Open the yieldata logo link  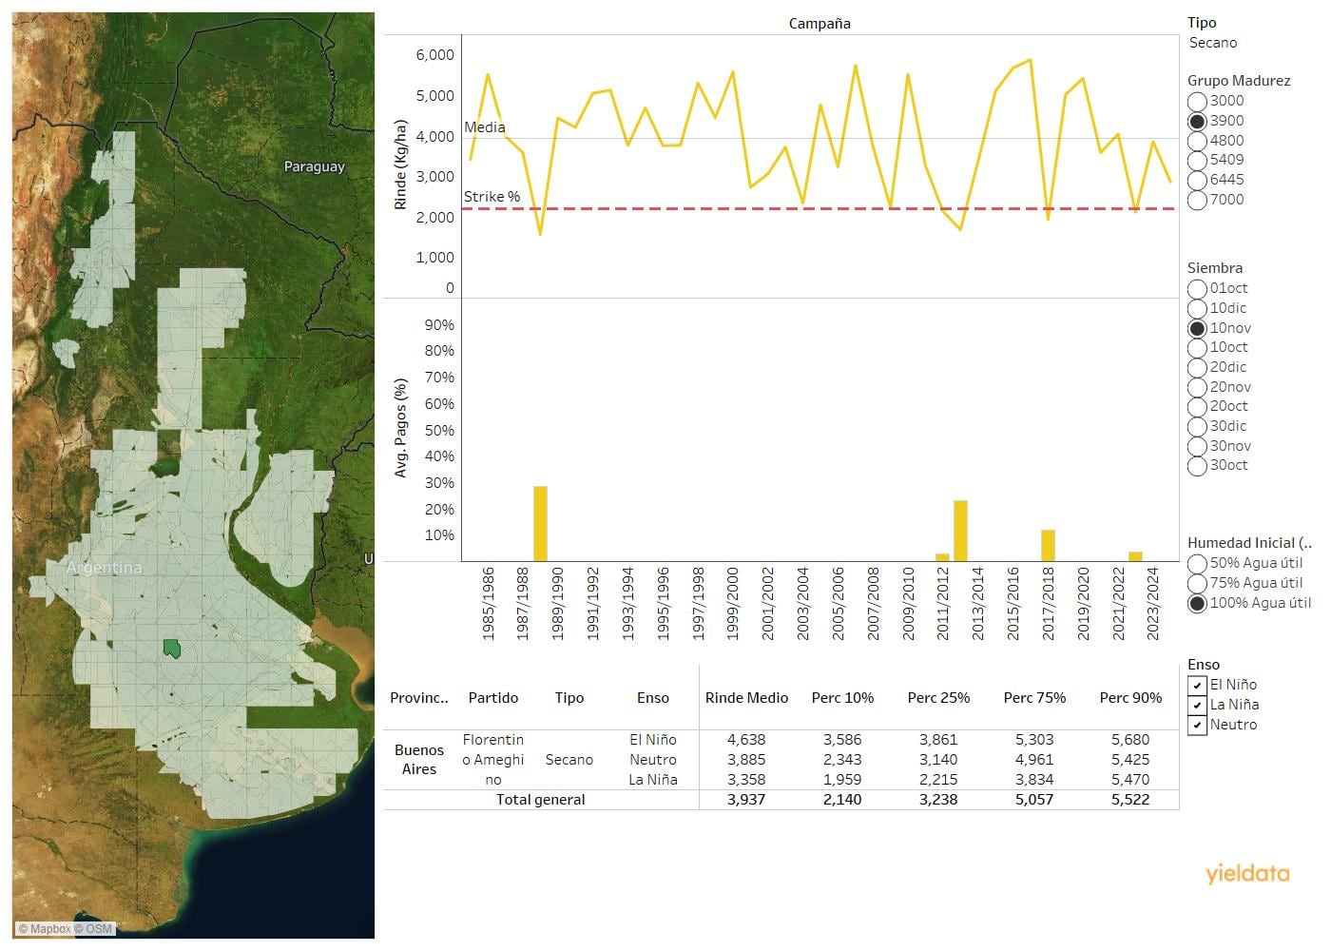(x=1247, y=874)
